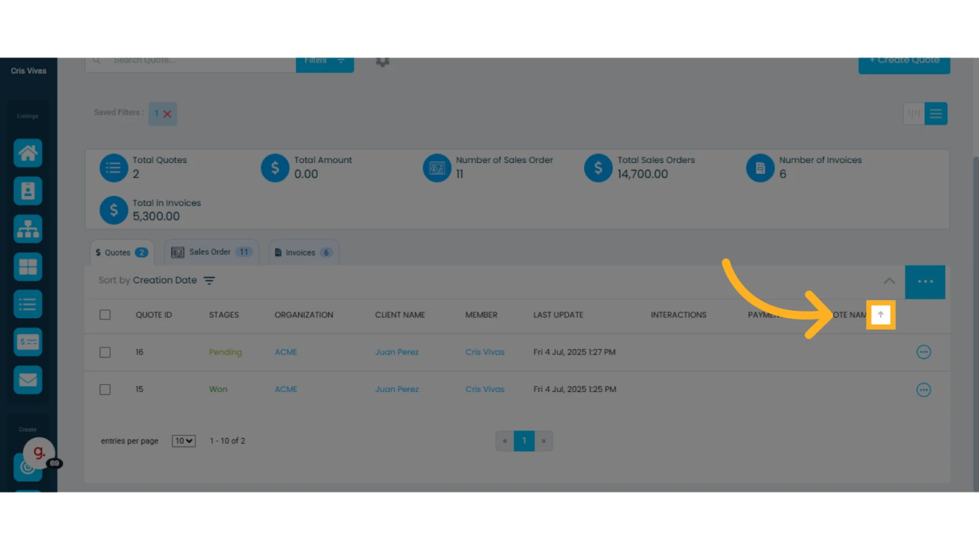This screenshot has height=550, width=979.
Task: Go to previous page in pagination
Action: pyautogui.click(x=505, y=441)
